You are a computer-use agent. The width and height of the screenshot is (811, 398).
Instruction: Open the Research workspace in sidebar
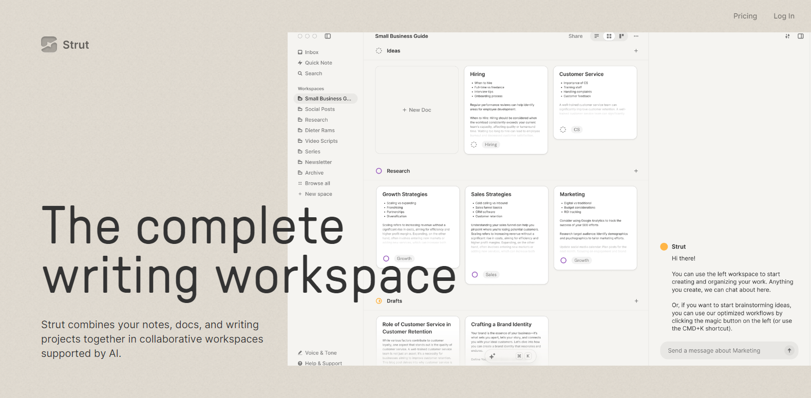tap(313, 120)
